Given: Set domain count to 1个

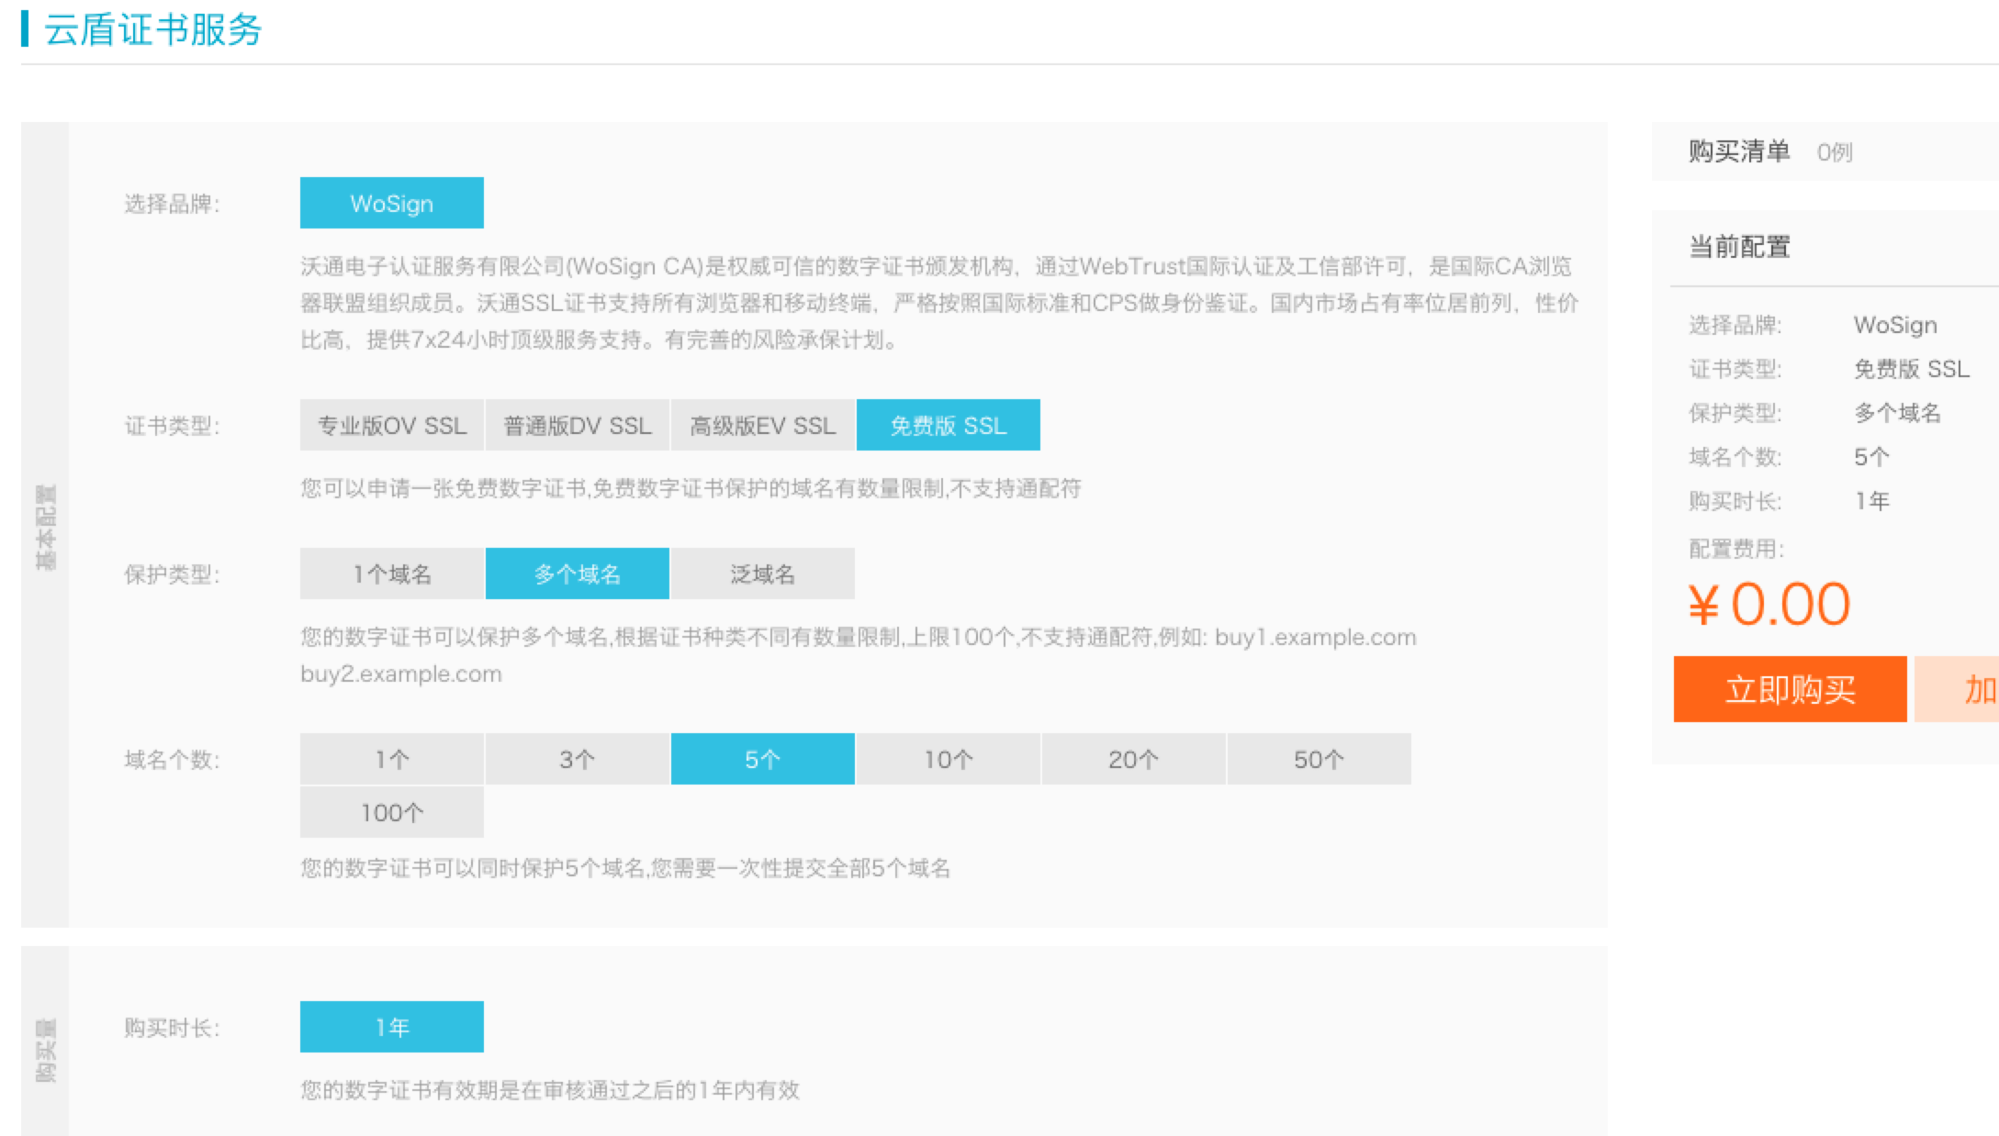Looking at the screenshot, I should click(391, 759).
